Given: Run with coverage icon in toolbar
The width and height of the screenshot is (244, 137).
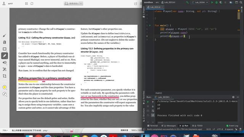Looking at the screenshot, I should tap(221, 2).
